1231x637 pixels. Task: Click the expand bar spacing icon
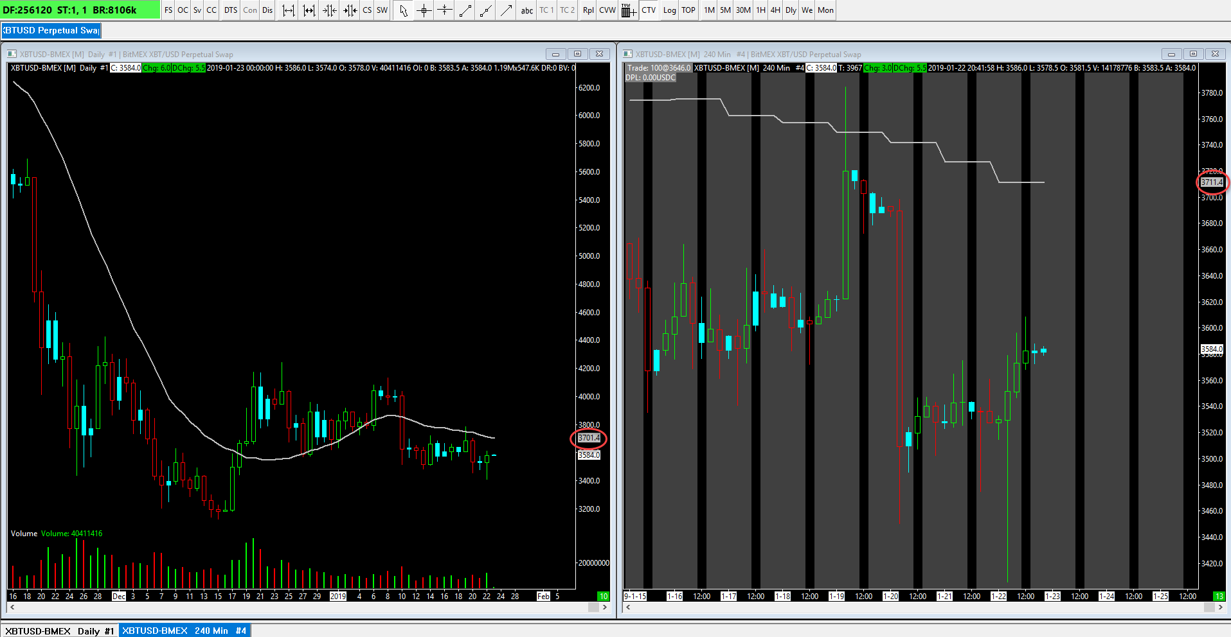289,10
